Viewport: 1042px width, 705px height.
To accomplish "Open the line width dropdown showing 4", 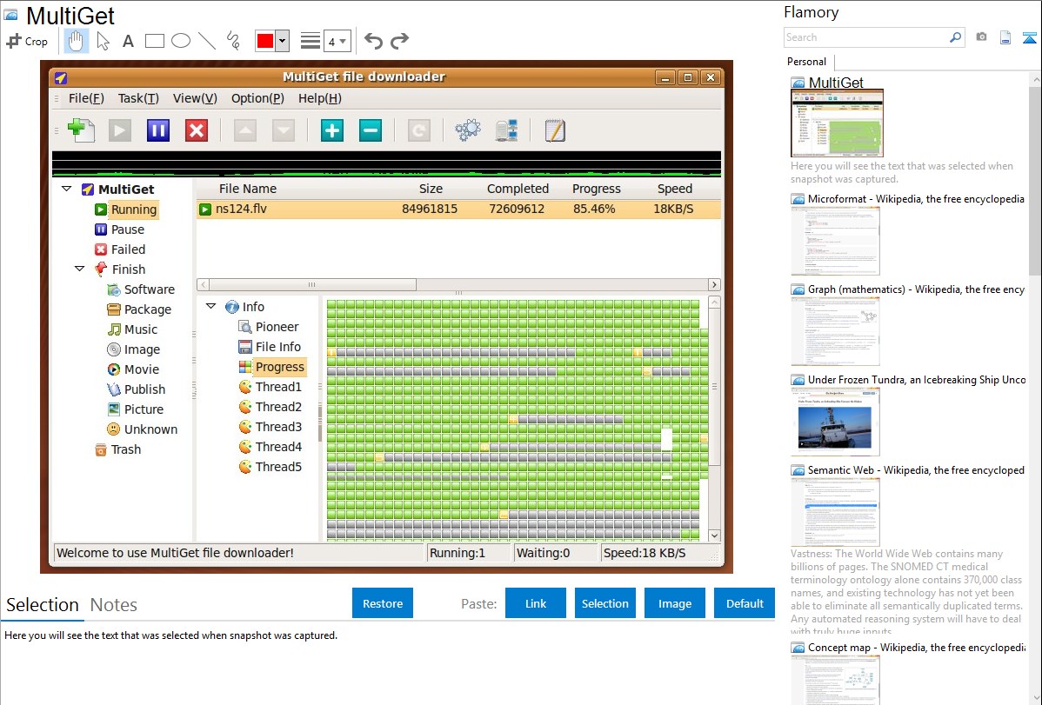I will (337, 41).
